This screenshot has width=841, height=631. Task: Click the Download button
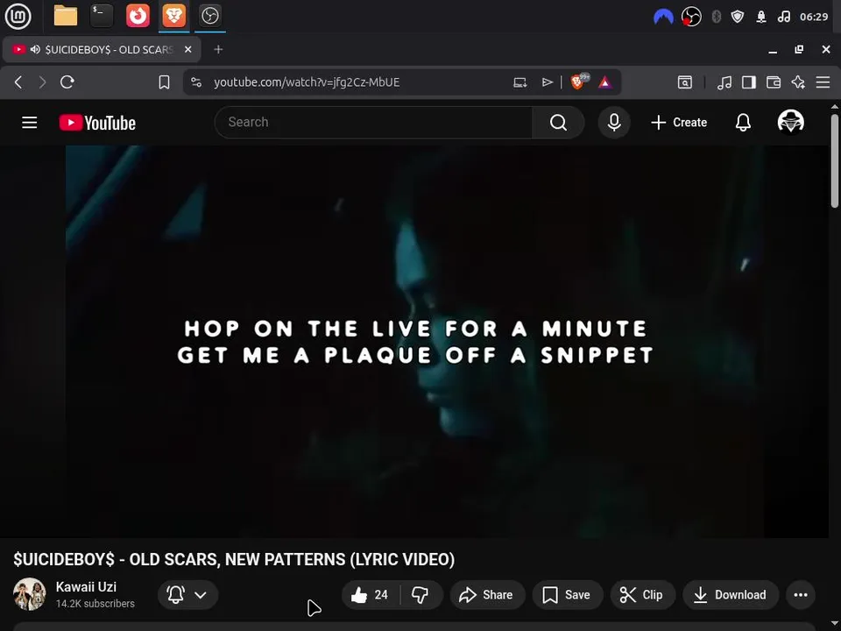(x=731, y=594)
